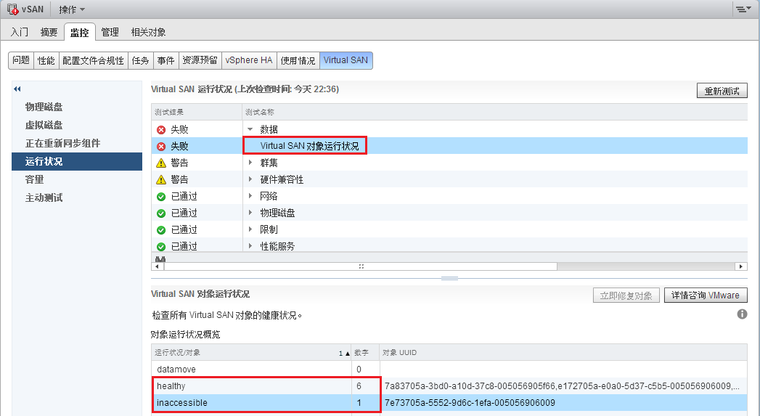The height and width of the screenshot is (416, 760).
Task: Click the 立即修复对象 button
Action: coord(626,295)
